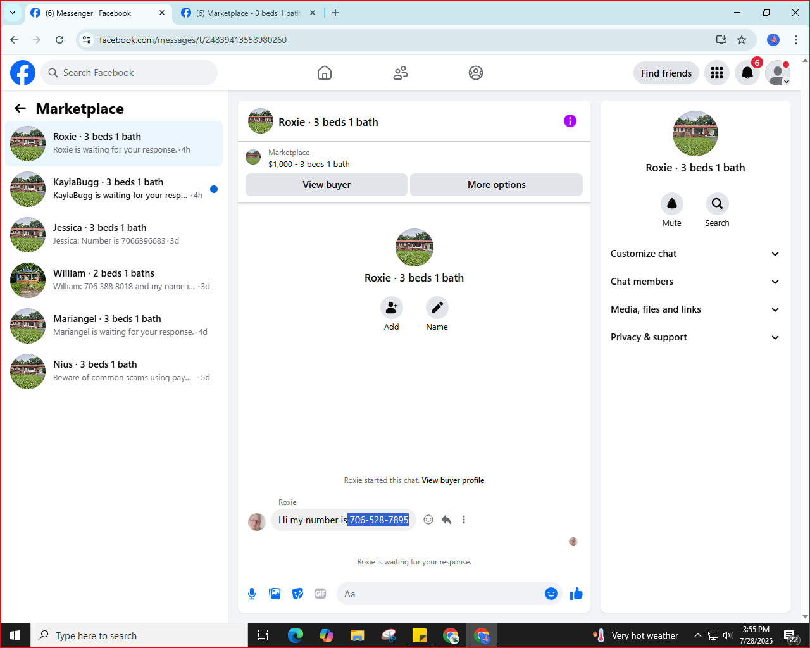Open Mariangel 3 beds 1 bath conversation
This screenshot has width=810, height=648.
(114, 326)
